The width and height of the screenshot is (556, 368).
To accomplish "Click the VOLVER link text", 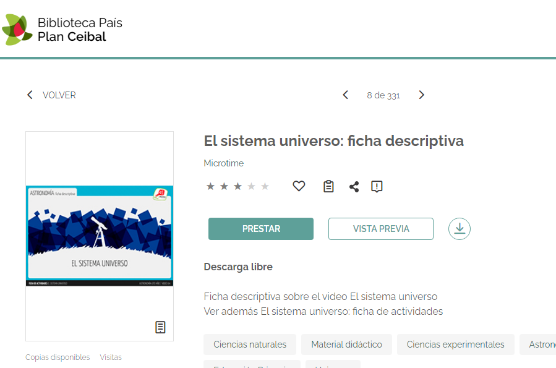I will 59,95.
